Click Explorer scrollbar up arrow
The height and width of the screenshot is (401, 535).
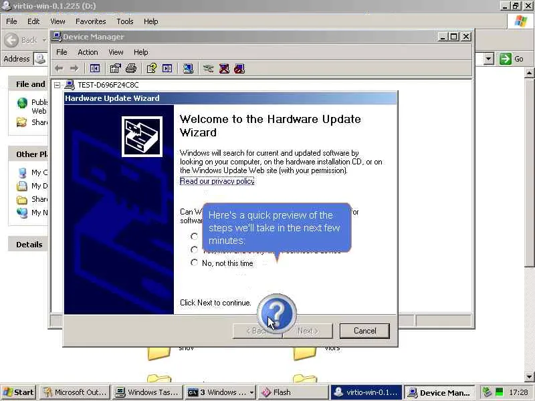point(530,72)
